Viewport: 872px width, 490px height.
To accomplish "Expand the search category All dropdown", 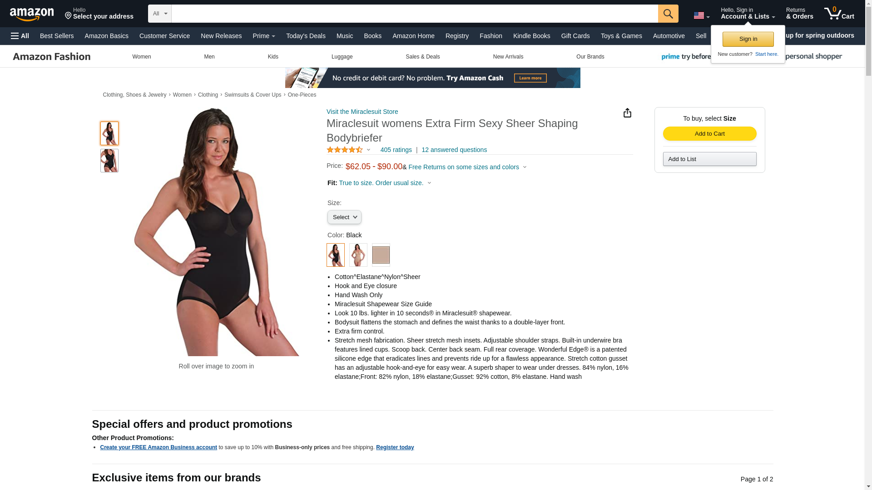I will (160, 14).
